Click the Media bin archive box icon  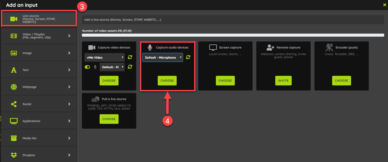point(14,138)
